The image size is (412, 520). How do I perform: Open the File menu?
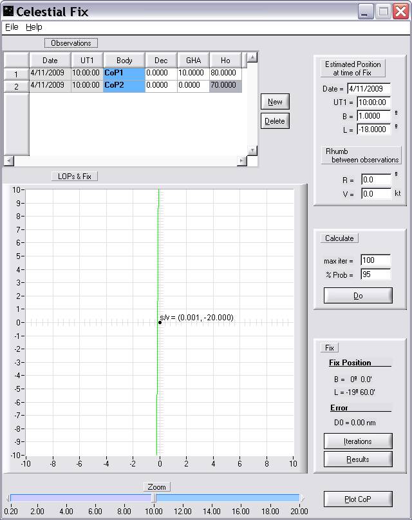[12, 27]
